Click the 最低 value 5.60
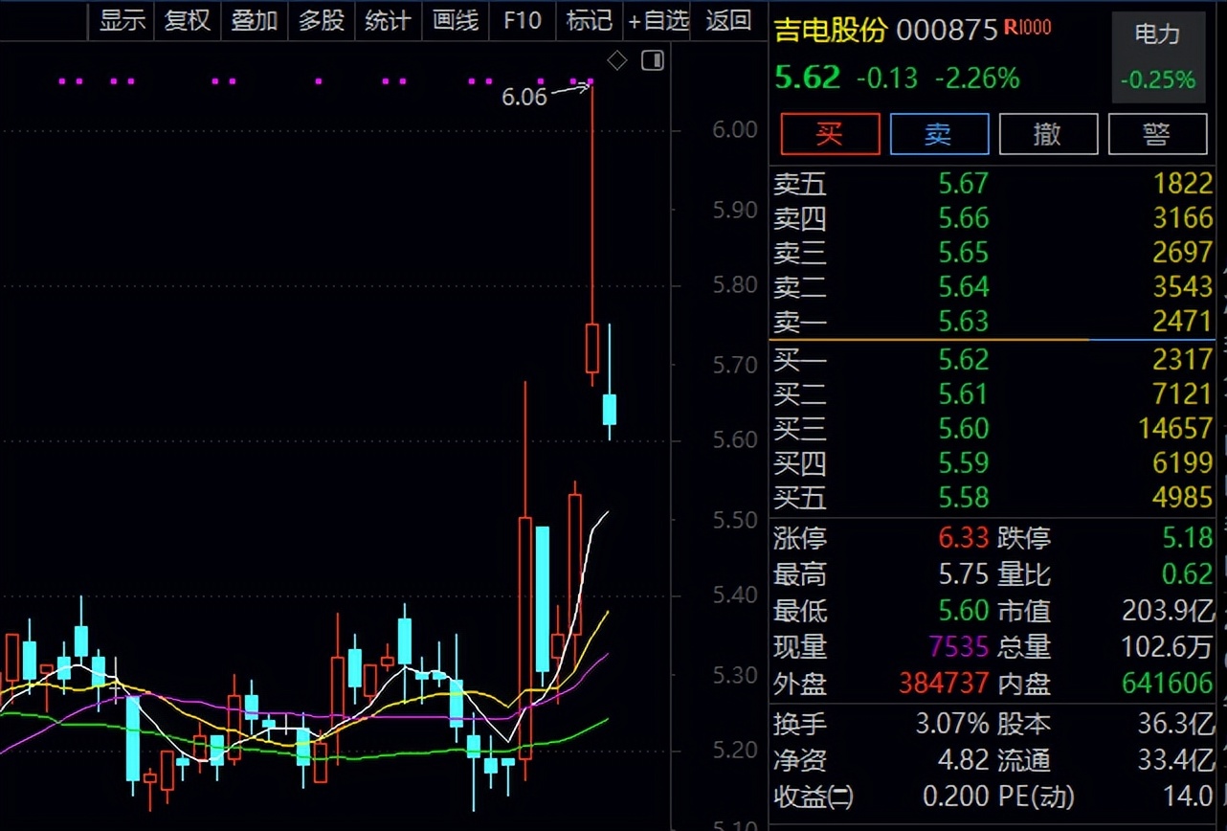 pyautogui.click(x=963, y=611)
